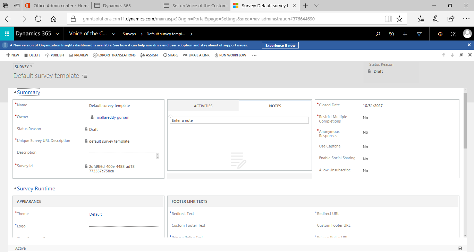The height and width of the screenshot is (252, 474).
Task: Click RUN WORKFLOW command
Action: pos(230,55)
